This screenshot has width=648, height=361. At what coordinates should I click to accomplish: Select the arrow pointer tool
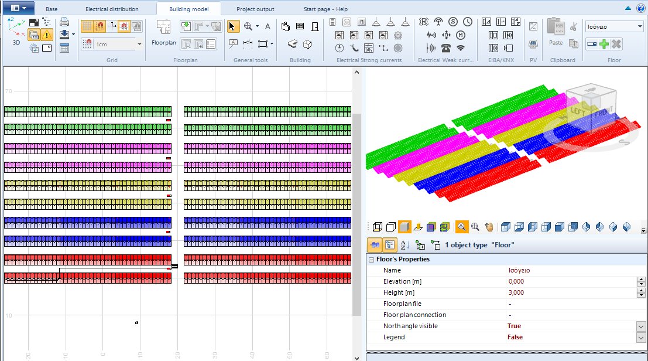(232, 26)
